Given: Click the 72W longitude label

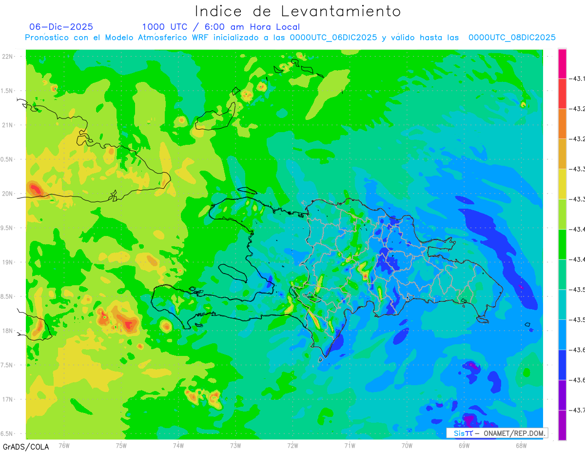Looking at the screenshot, I should tap(292, 445).
